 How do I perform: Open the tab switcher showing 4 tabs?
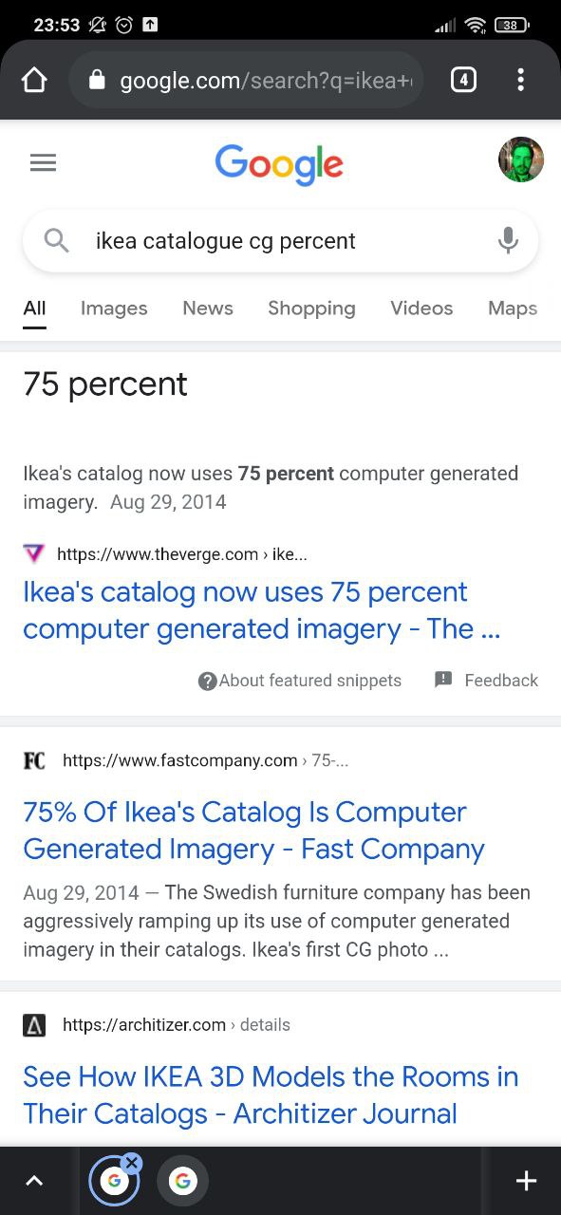click(462, 81)
